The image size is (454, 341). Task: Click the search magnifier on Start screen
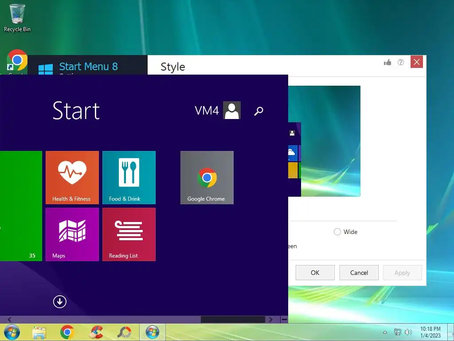pos(258,111)
